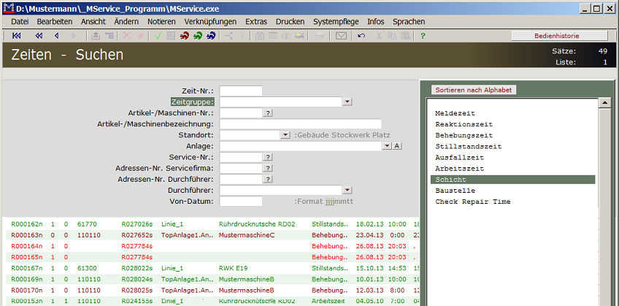Screen dimensions: 619x306
Task: Open the Standort dropdown list
Action: [285, 135]
